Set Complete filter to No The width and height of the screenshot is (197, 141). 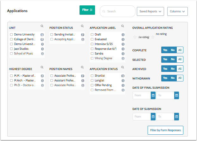(x=173, y=50)
